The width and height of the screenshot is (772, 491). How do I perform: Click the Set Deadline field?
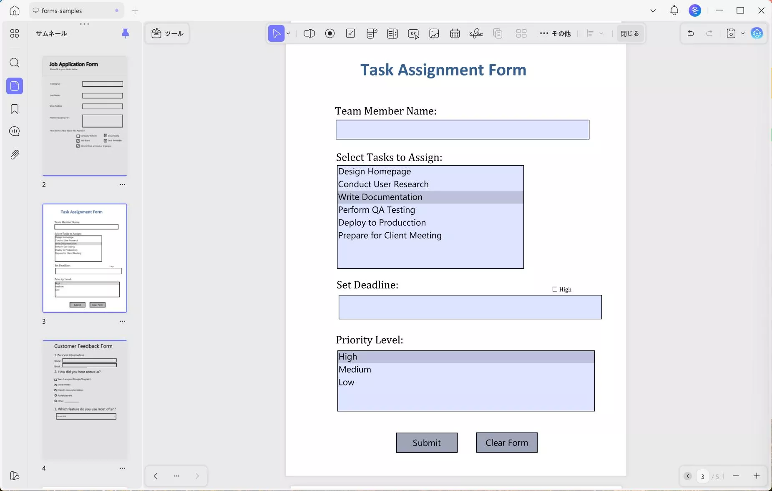tap(470, 307)
